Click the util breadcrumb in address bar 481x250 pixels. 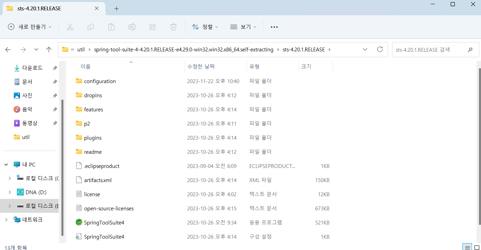pyautogui.click(x=81, y=50)
